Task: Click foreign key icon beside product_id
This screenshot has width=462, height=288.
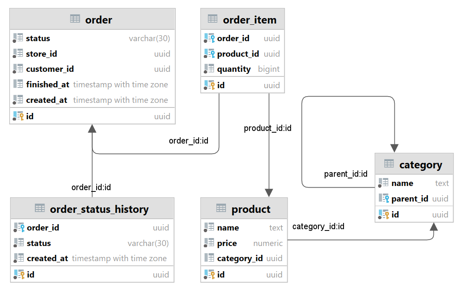Action: pos(209,54)
